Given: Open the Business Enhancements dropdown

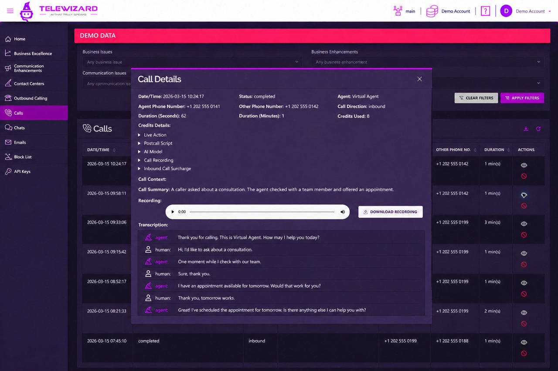Looking at the screenshot, I should click(x=428, y=62).
